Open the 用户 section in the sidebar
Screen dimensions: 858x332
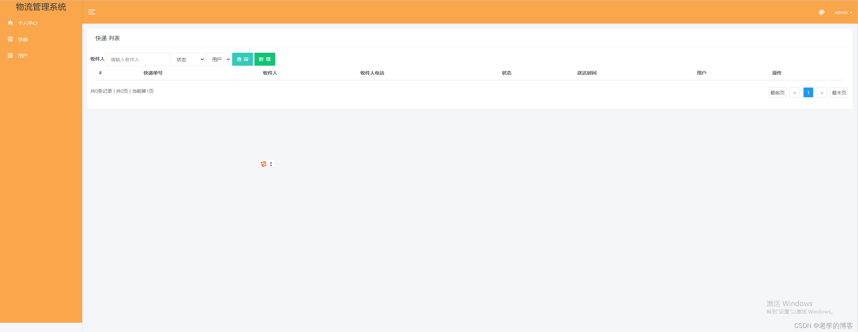[x=22, y=55]
